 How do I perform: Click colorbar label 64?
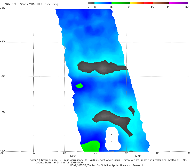168,7
